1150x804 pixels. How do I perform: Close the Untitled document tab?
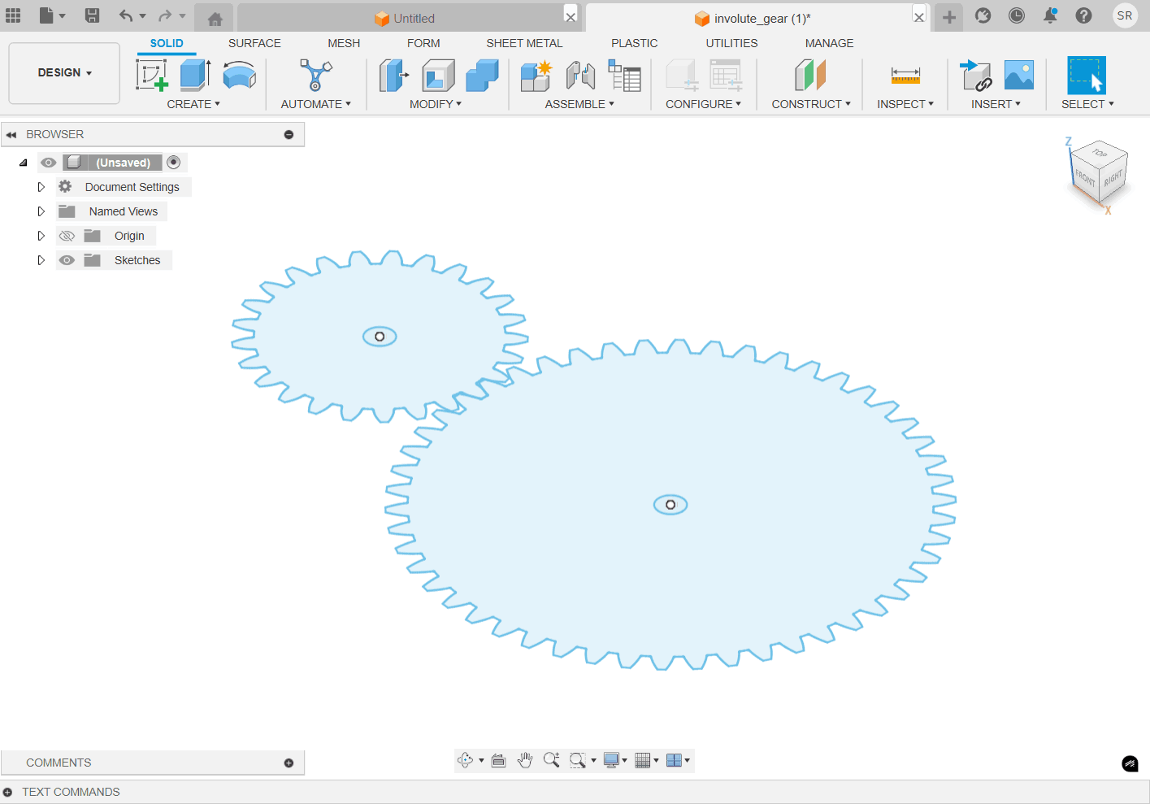point(571,17)
